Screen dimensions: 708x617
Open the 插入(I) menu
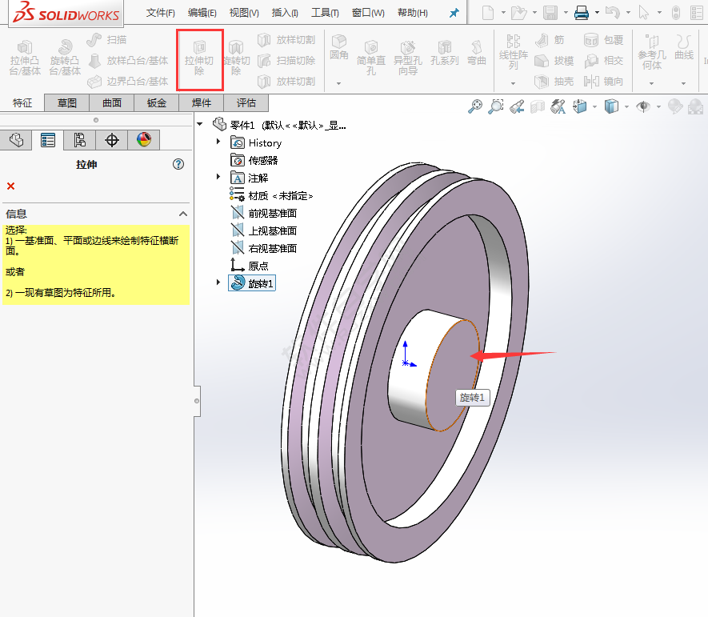(x=285, y=13)
